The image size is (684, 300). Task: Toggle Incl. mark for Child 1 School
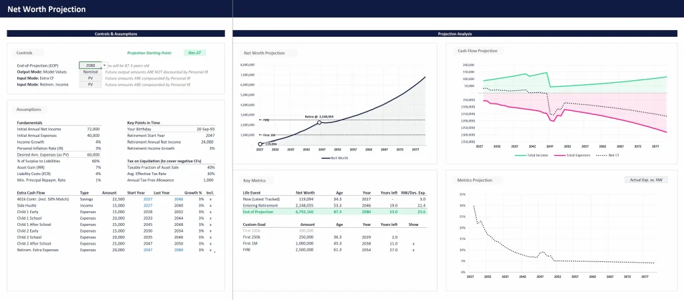[x=210, y=218]
